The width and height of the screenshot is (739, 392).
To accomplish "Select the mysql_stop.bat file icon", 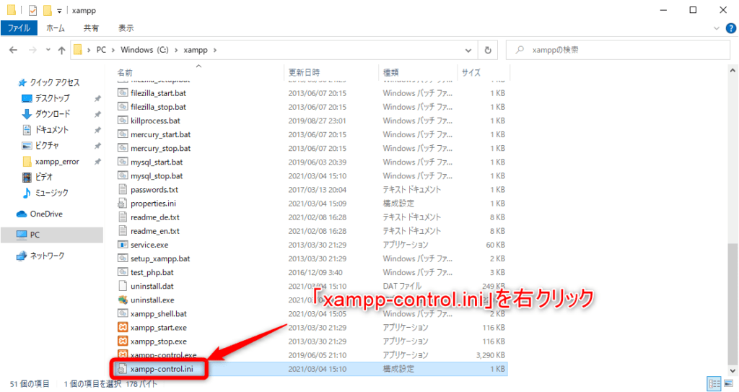I will pos(123,175).
